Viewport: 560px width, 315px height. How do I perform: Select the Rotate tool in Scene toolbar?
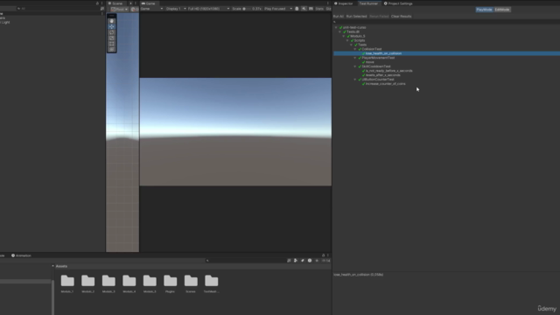(112, 32)
